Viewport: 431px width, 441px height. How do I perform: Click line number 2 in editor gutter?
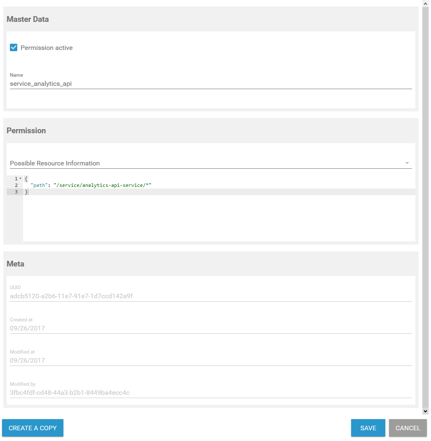tap(16, 185)
